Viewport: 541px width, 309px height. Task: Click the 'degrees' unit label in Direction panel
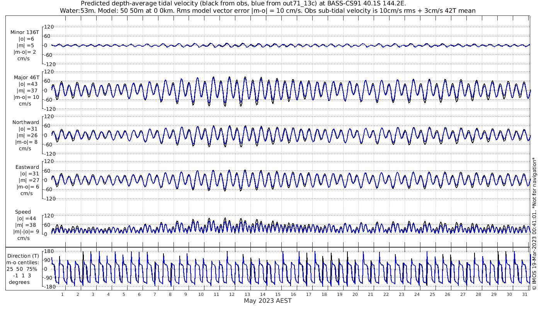tap(19, 282)
